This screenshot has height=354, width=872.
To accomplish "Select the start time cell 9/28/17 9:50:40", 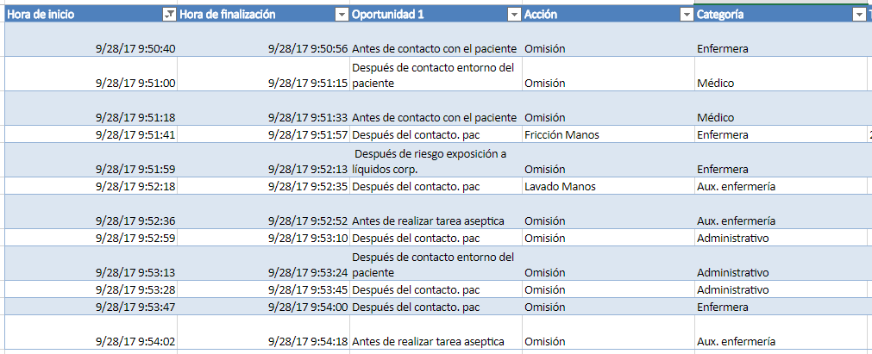I will pyautogui.click(x=135, y=49).
